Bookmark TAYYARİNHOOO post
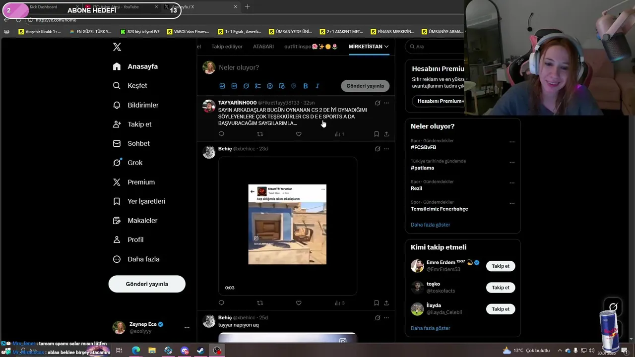The width and height of the screenshot is (635, 357). 377,134
